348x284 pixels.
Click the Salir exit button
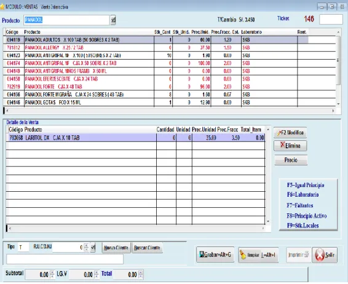(325, 255)
